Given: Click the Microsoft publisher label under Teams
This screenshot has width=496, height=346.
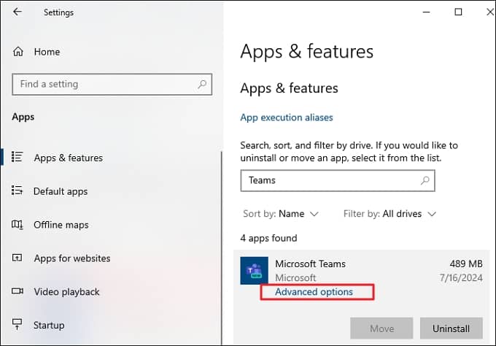Looking at the screenshot, I should (x=295, y=278).
